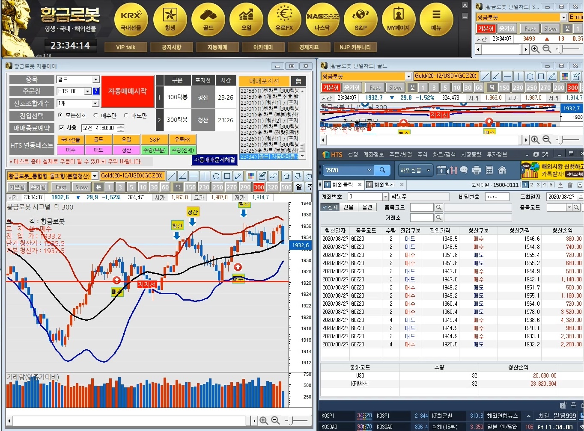
Task: Click the HTS calculator icon
Action: (x=489, y=170)
